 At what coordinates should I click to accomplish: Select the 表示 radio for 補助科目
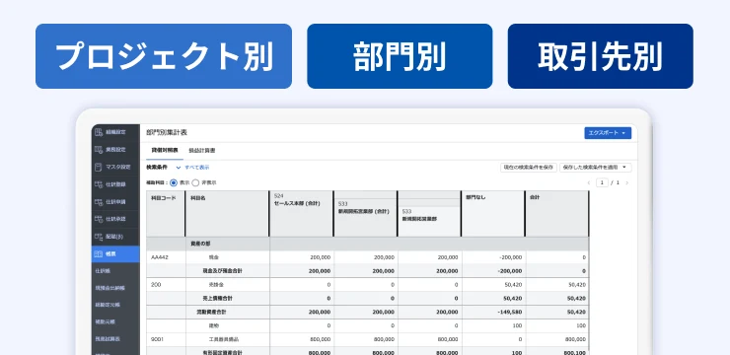click(x=174, y=182)
